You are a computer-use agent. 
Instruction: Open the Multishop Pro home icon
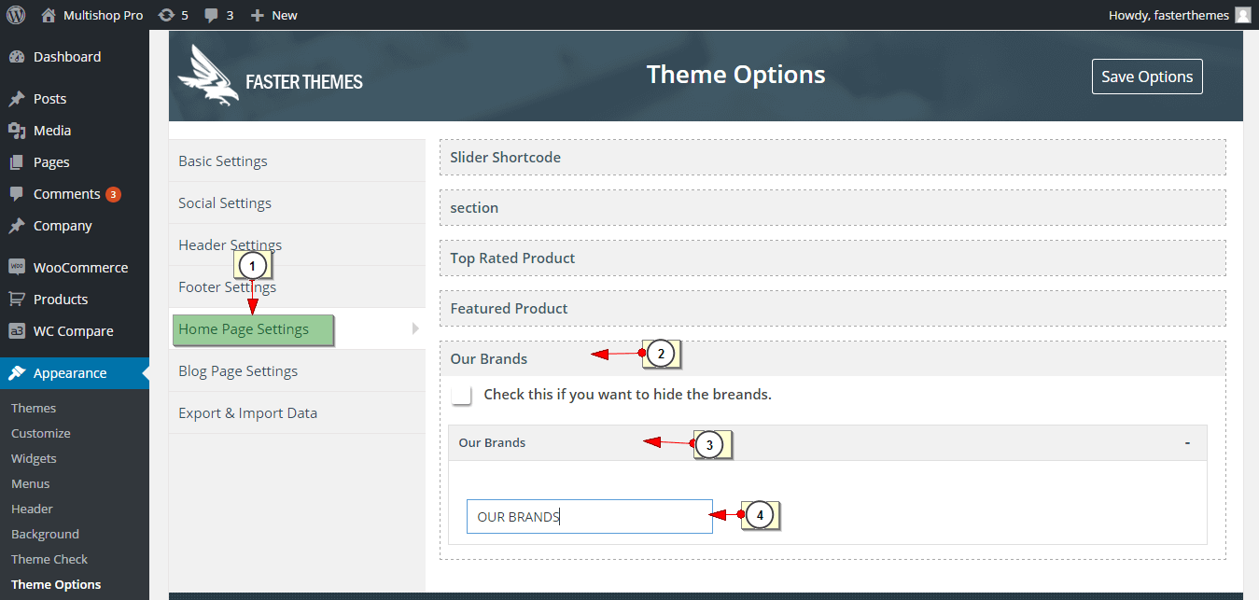tap(49, 15)
